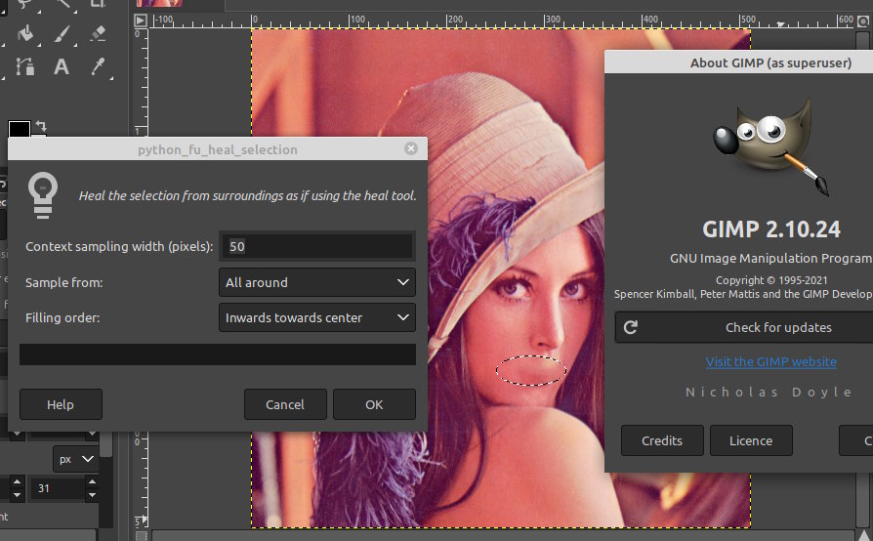
Task: Select the Paths tool
Action: tap(26, 66)
